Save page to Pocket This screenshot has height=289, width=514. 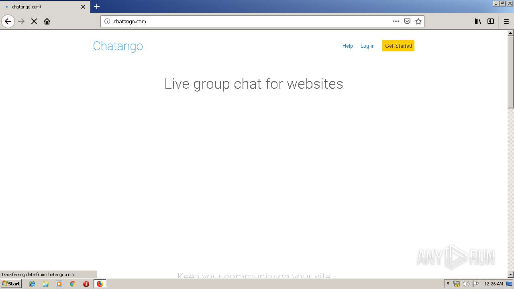tap(407, 21)
